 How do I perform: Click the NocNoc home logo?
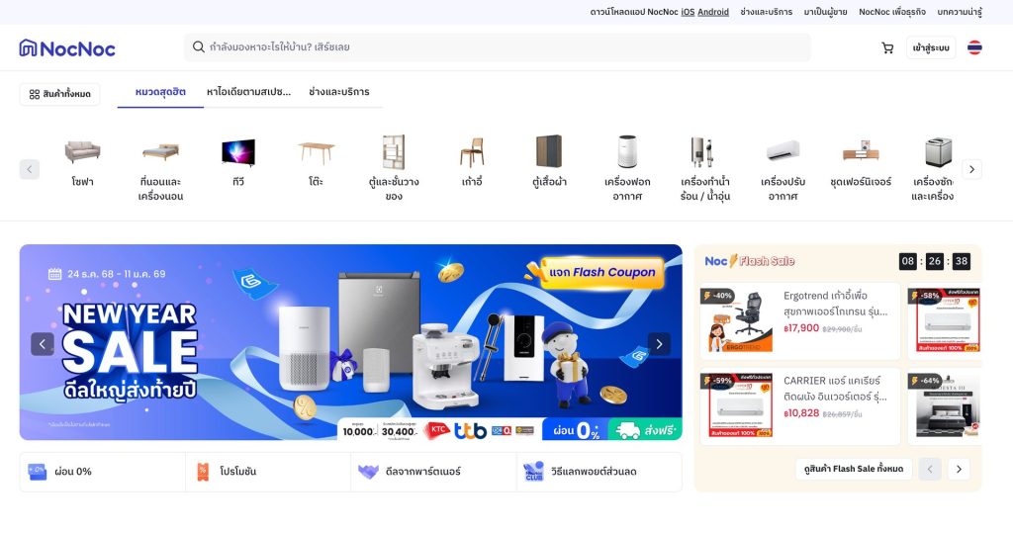point(67,47)
